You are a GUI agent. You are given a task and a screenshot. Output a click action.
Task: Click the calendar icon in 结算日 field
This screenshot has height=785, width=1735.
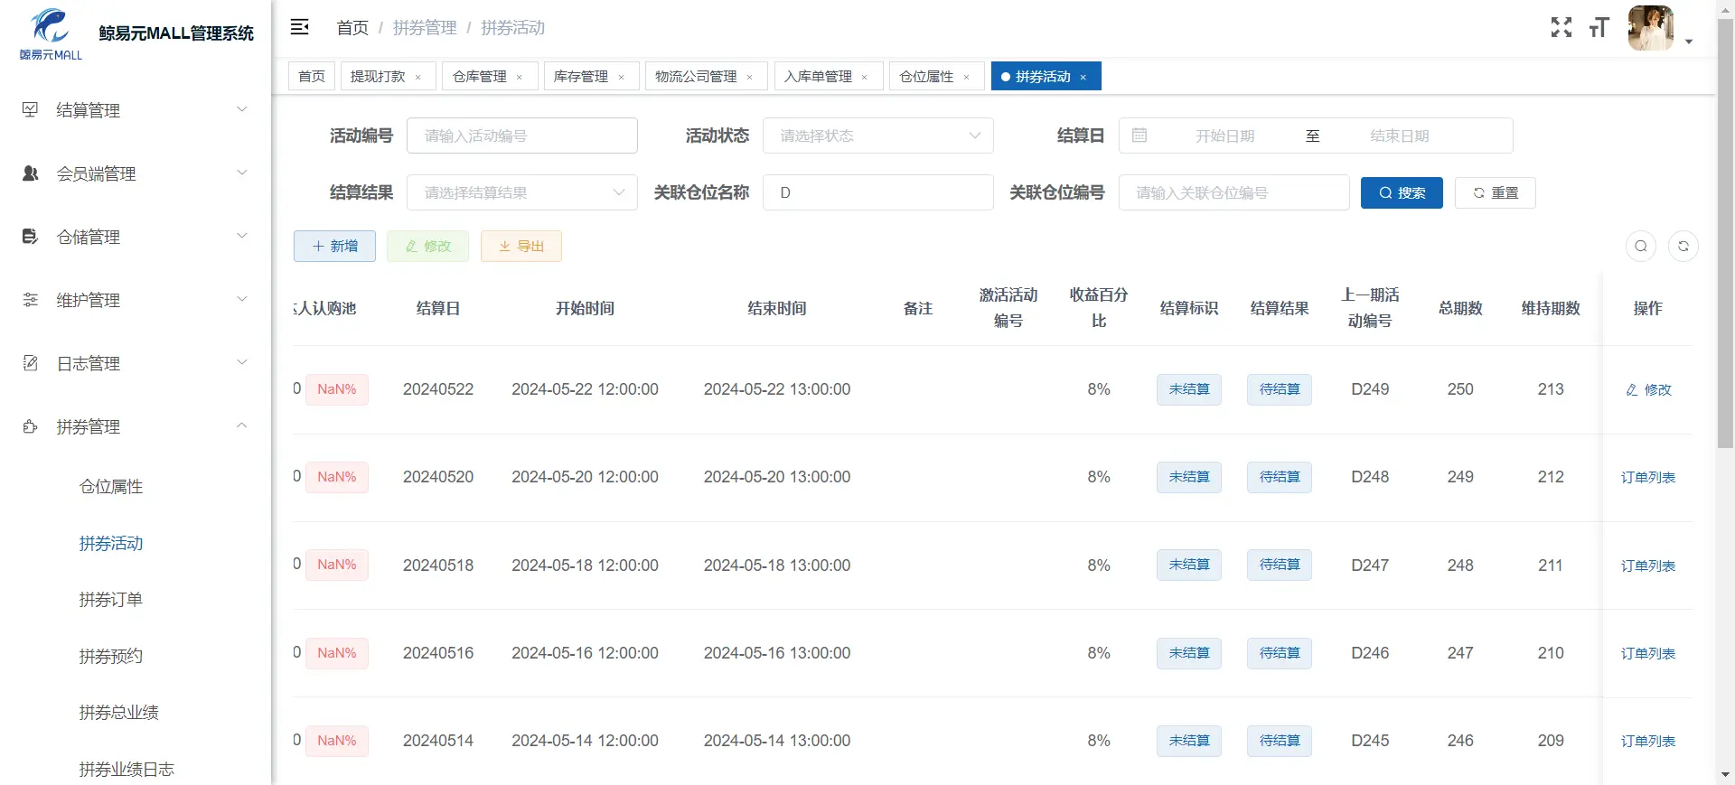pyautogui.click(x=1139, y=136)
